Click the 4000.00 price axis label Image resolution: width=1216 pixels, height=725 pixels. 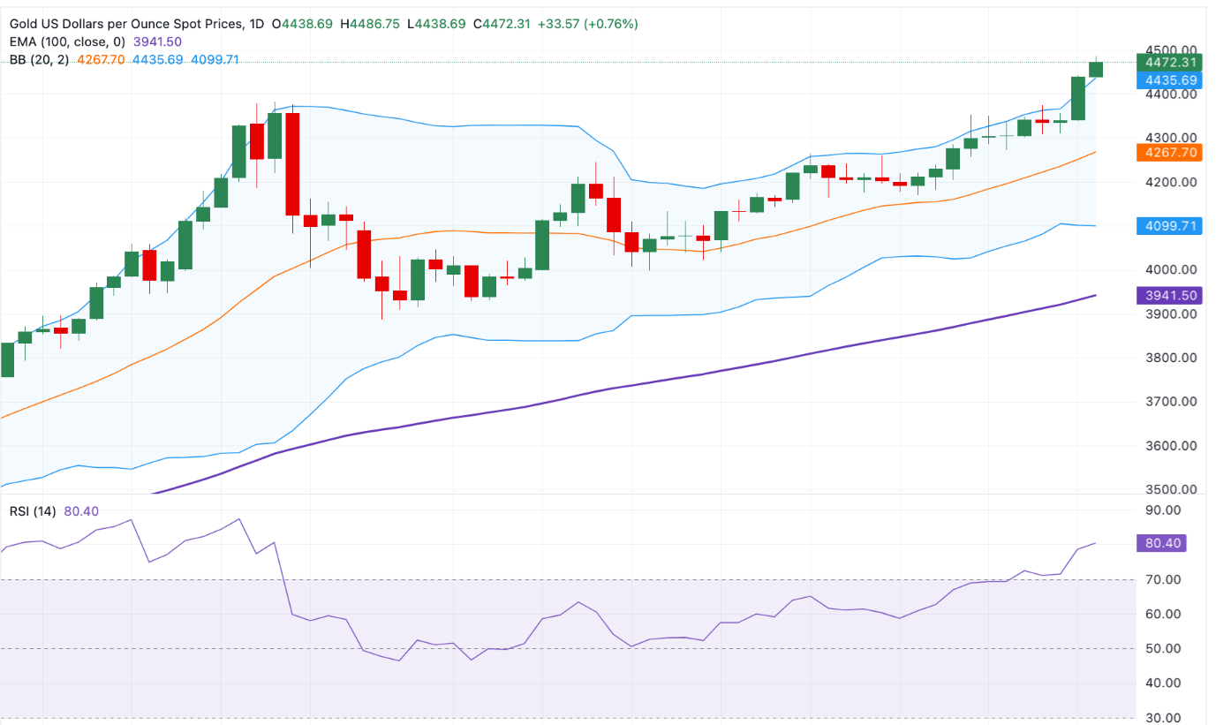[x=1169, y=270]
